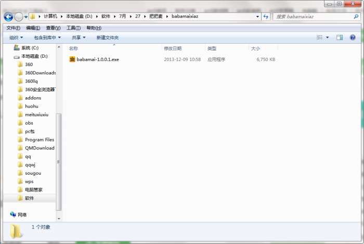Select the 软件 folder in sidebar
This screenshot has height=244, width=364.
pyautogui.click(x=26, y=198)
